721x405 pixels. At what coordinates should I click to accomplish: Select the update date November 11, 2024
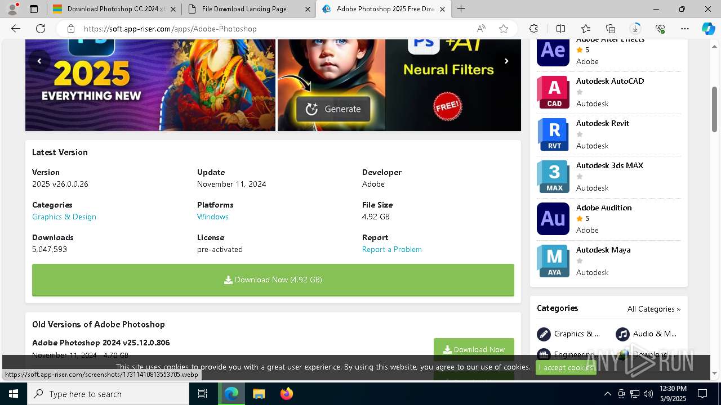coord(232,184)
